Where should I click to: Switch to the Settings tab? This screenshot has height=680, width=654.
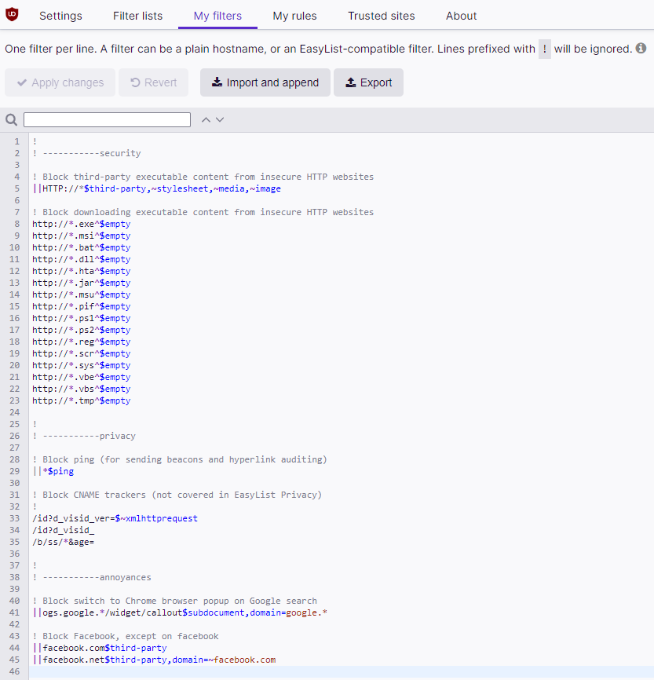60,16
